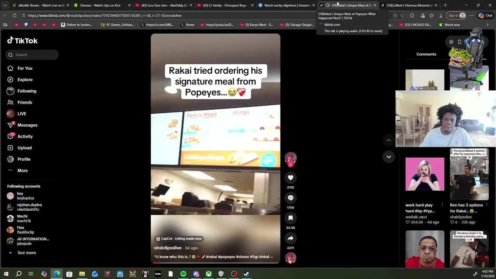496x279 pixels.
Task: Reload the page with the refresh icon
Action: click(x=14, y=15)
